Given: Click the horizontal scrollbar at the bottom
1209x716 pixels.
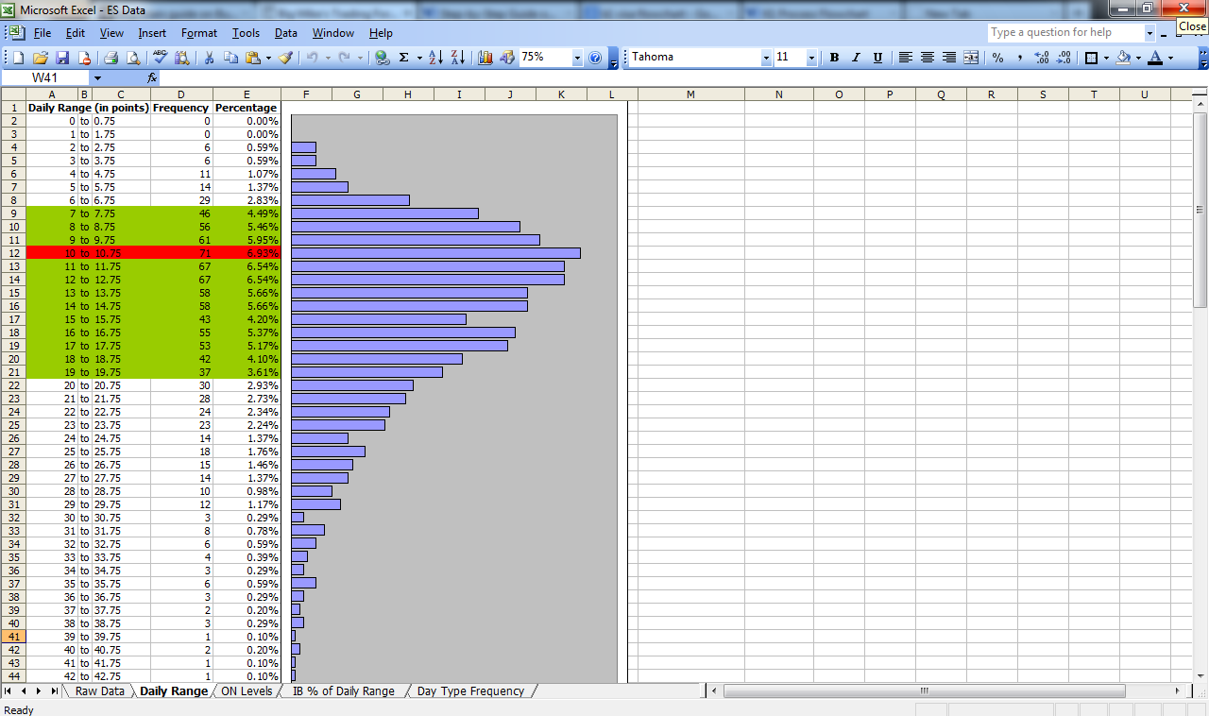Looking at the screenshot, I should [925, 691].
